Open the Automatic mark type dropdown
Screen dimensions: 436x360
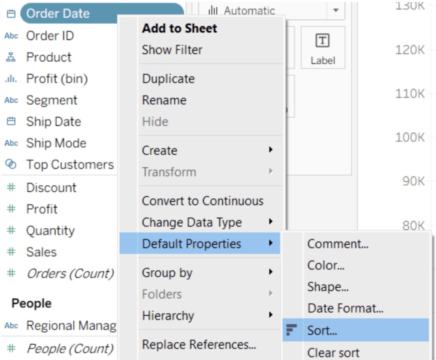point(336,11)
